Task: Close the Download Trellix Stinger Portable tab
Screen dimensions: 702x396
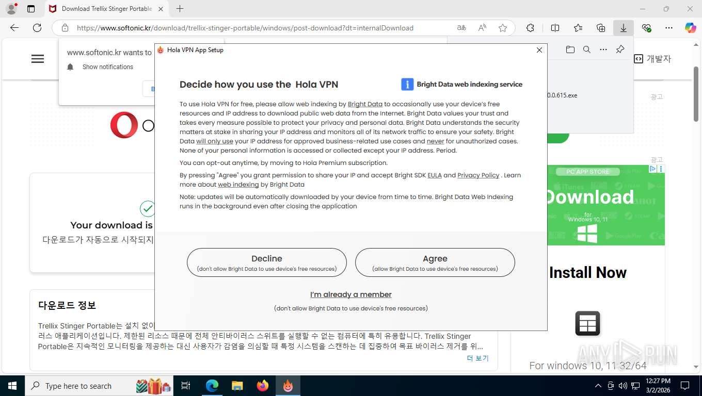Action: [161, 9]
